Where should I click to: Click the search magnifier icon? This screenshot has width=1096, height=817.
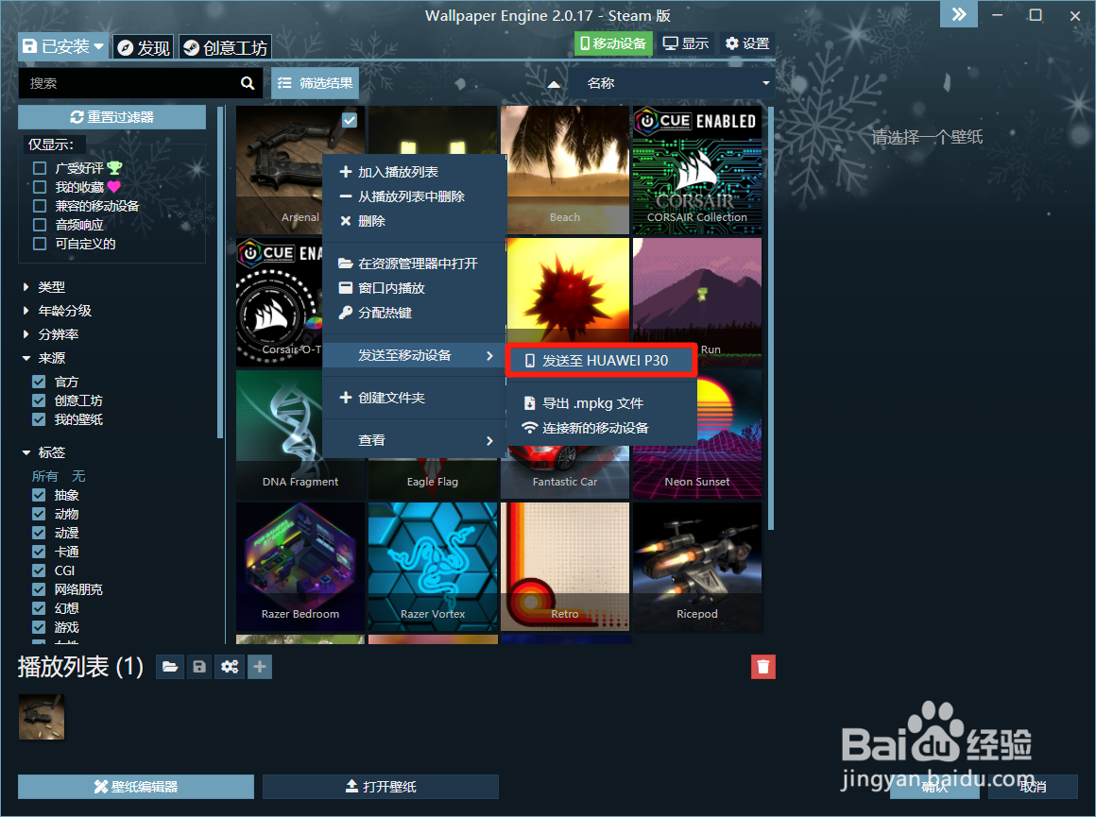[248, 83]
